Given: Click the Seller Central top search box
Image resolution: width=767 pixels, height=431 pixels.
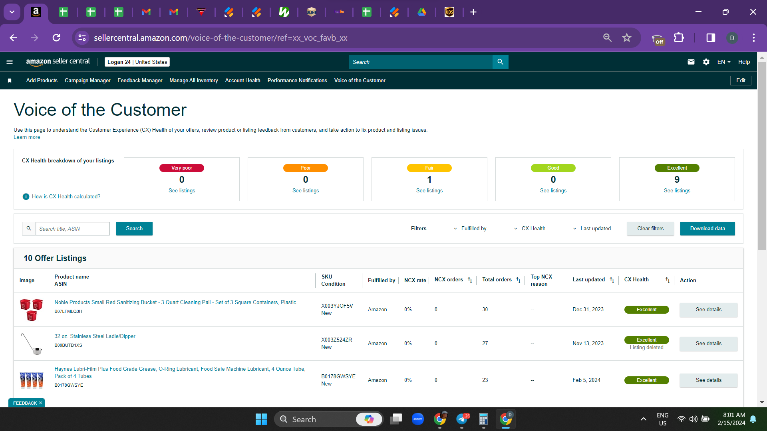Looking at the screenshot, I should tap(420, 62).
